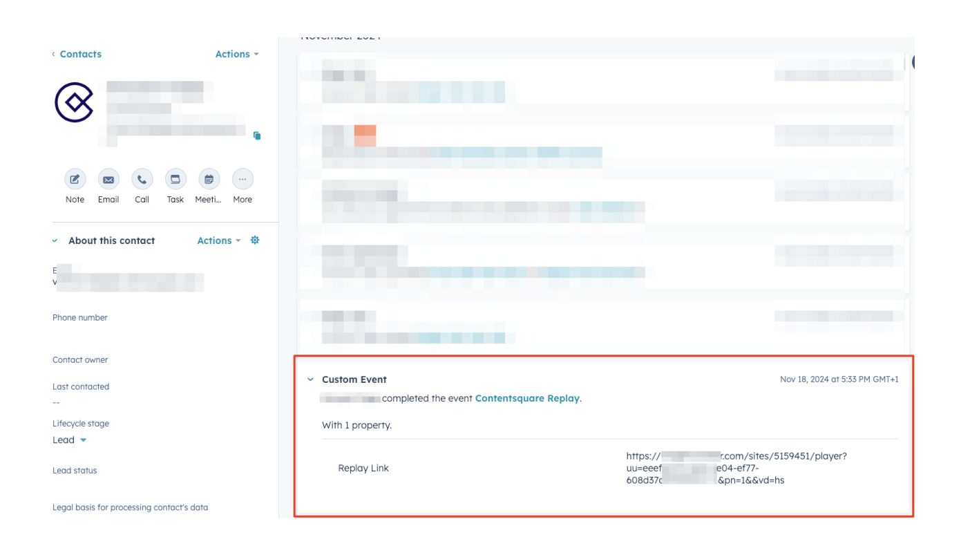Open More actions ellipsis icon

(x=242, y=179)
